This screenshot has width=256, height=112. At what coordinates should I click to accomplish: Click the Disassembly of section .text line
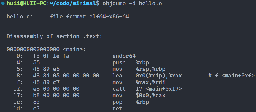pos(54,36)
